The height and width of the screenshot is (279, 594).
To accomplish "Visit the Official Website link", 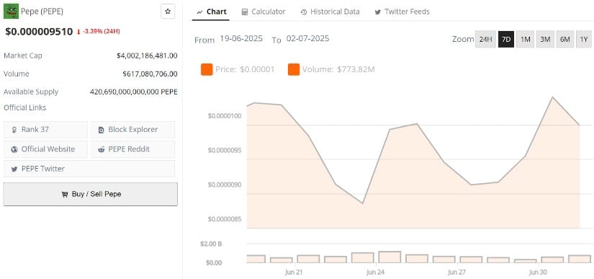I will tap(45, 149).
